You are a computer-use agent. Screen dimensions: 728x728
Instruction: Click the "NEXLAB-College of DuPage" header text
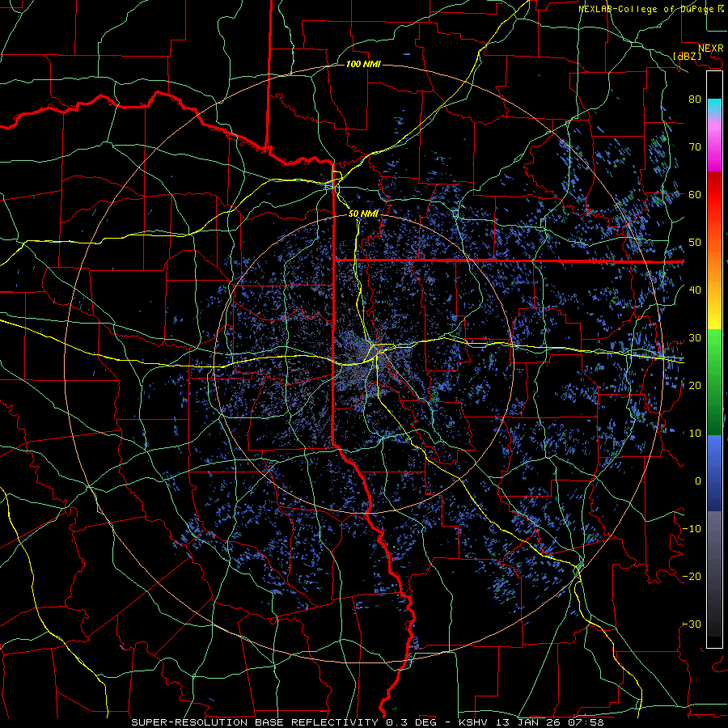(x=647, y=9)
